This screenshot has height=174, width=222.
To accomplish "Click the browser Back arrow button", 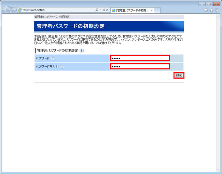I will (6, 10).
